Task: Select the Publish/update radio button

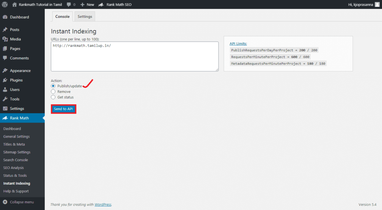Action: 53,86
